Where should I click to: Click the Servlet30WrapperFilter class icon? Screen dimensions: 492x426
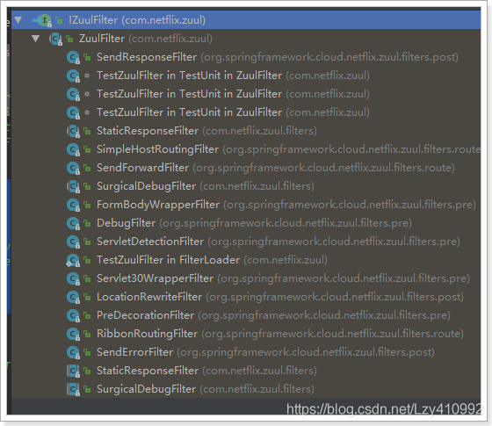pyautogui.click(x=73, y=278)
